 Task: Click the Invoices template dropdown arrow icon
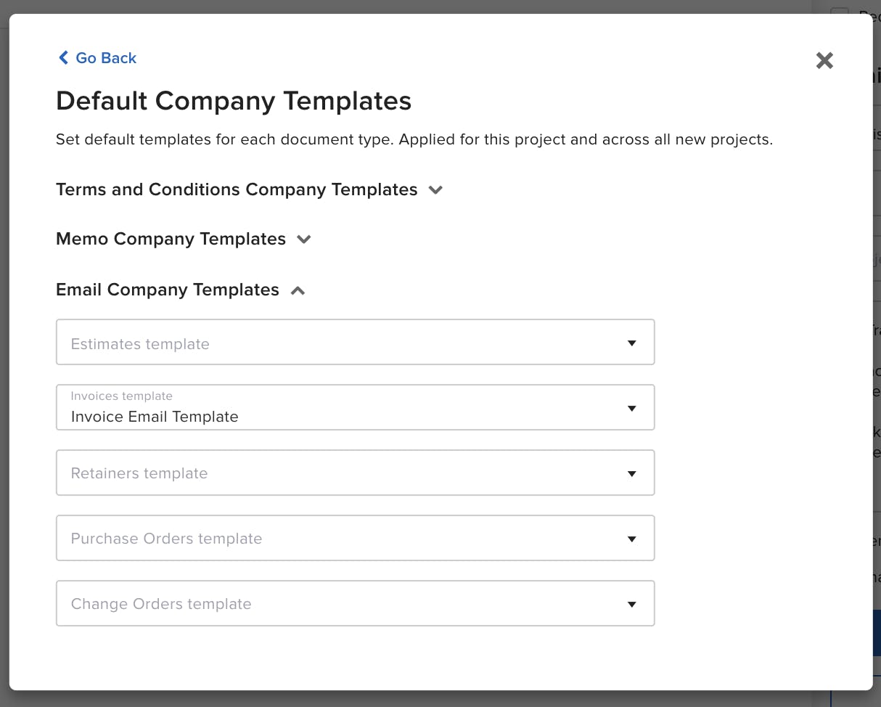tap(632, 407)
